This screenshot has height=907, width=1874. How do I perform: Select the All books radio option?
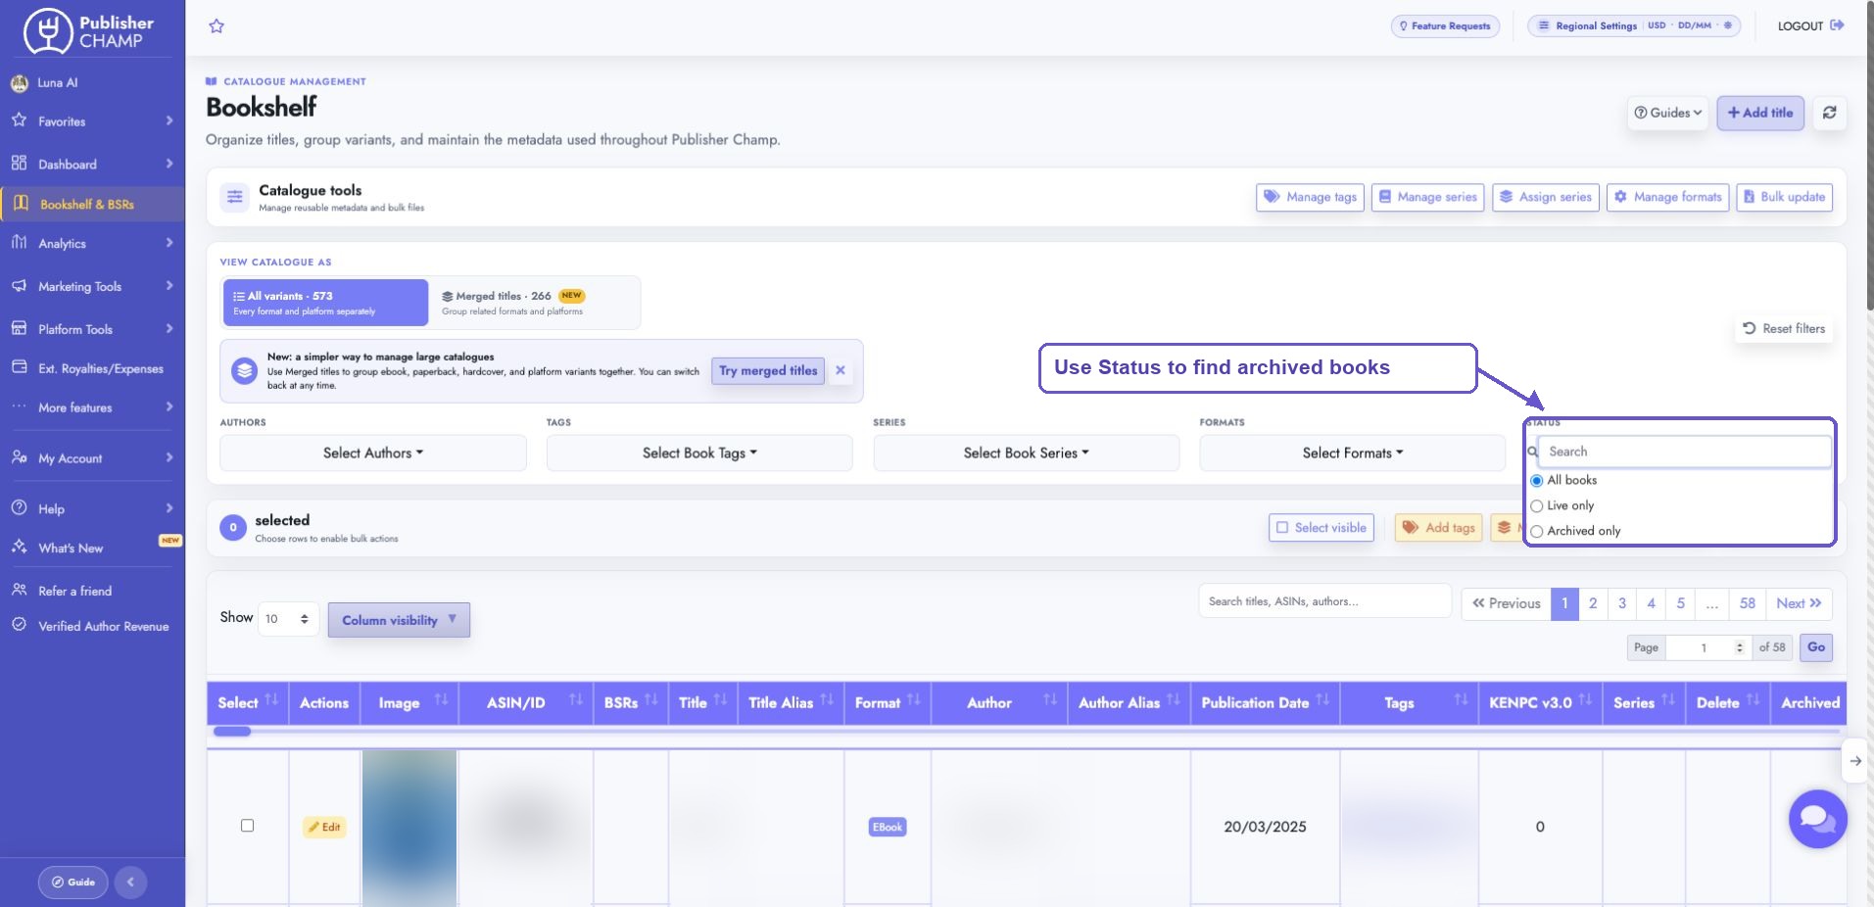(1537, 481)
